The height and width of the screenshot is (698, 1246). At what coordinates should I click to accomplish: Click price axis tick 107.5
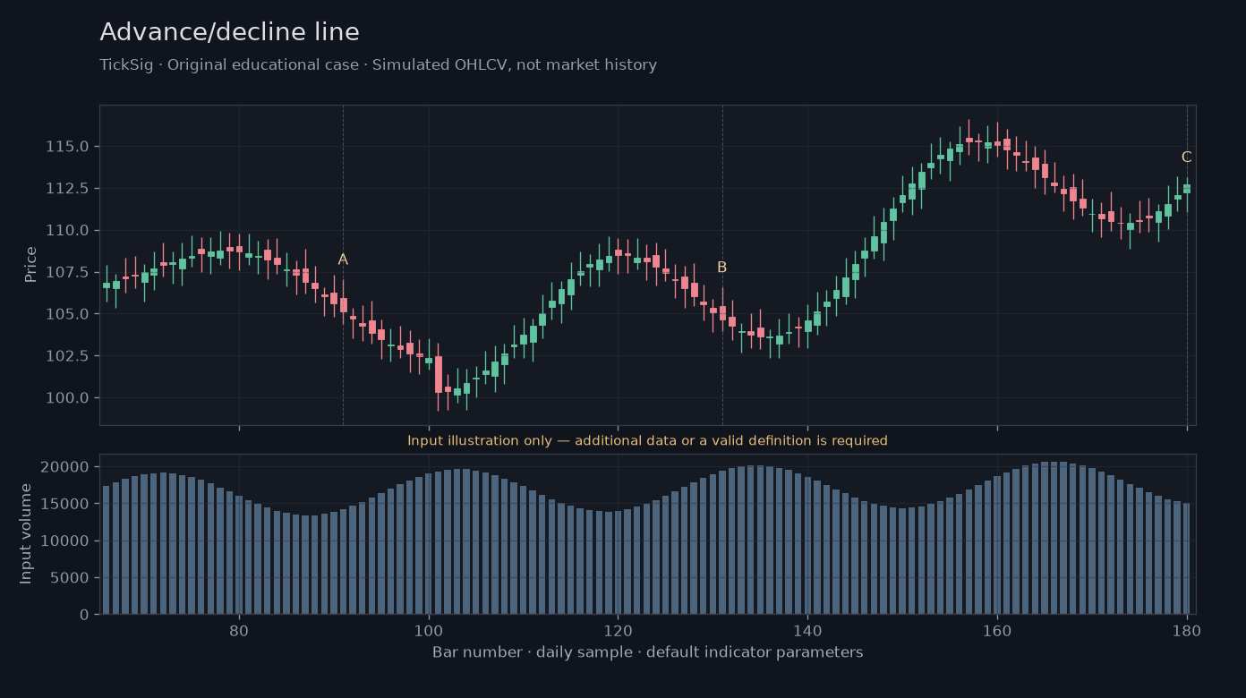click(67, 272)
